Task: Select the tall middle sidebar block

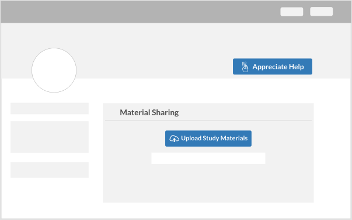Action: [x=50, y=137]
